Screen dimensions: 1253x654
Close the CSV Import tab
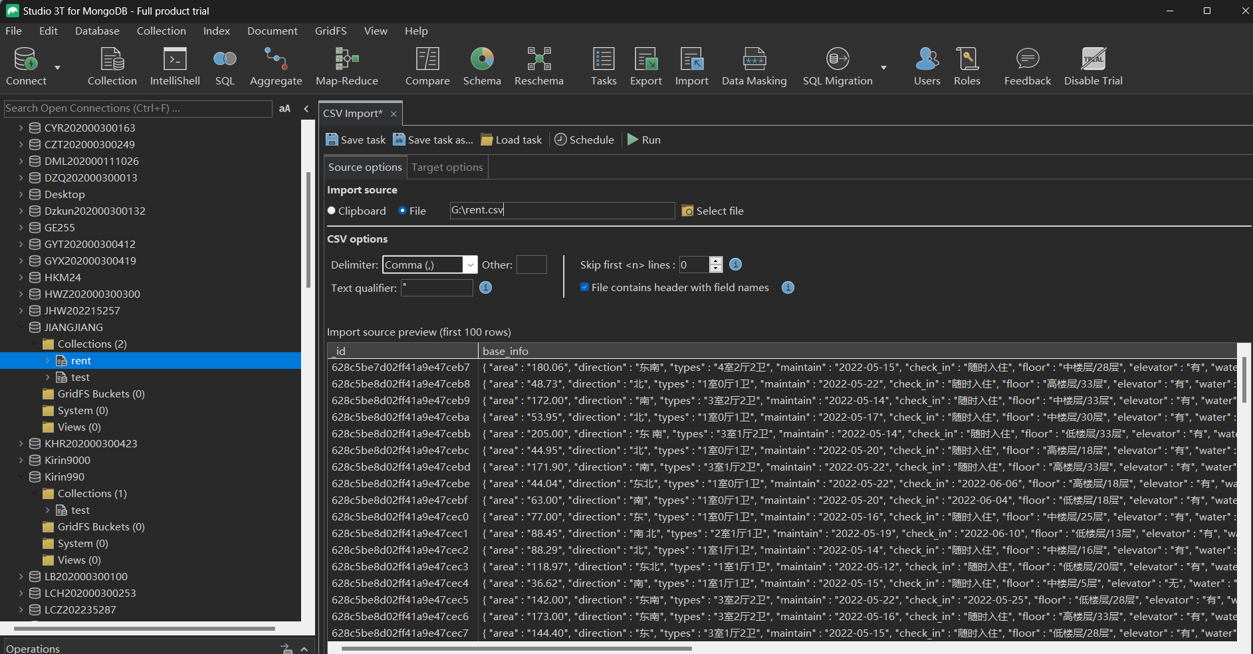click(394, 114)
